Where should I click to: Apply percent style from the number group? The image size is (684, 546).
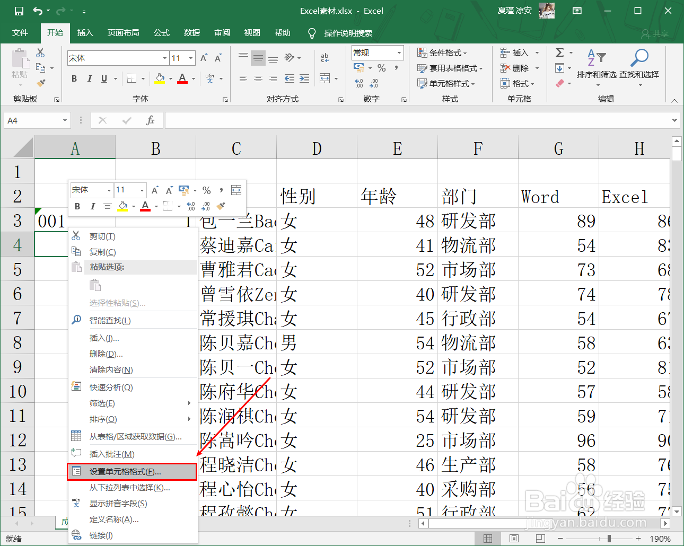coord(381,68)
